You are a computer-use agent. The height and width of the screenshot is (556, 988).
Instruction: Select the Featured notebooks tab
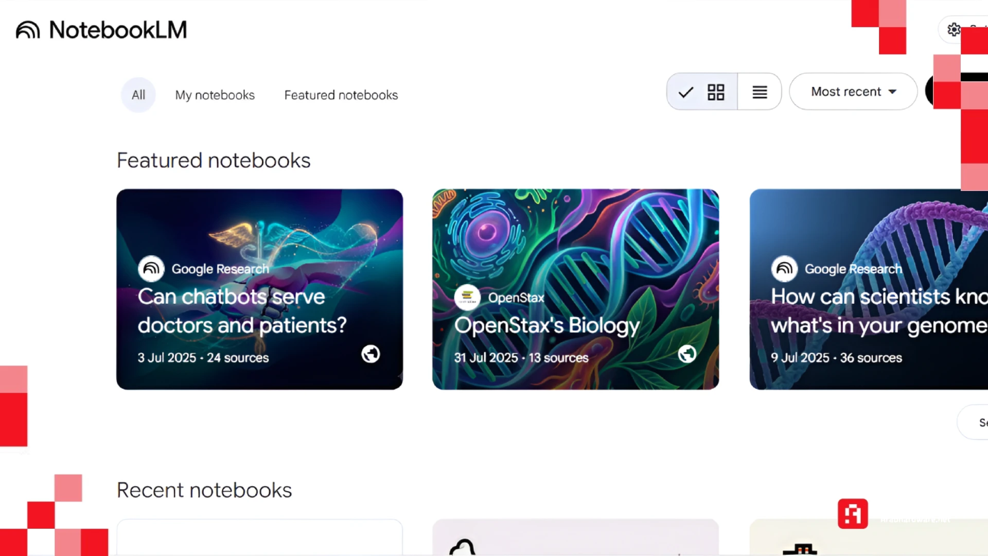(x=341, y=95)
